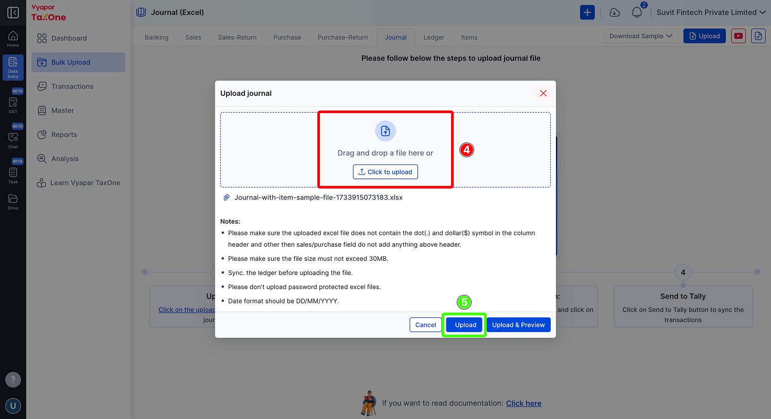This screenshot has width=771, height=419.
Task: Switch to the Ledger tab
Action: 434,37
